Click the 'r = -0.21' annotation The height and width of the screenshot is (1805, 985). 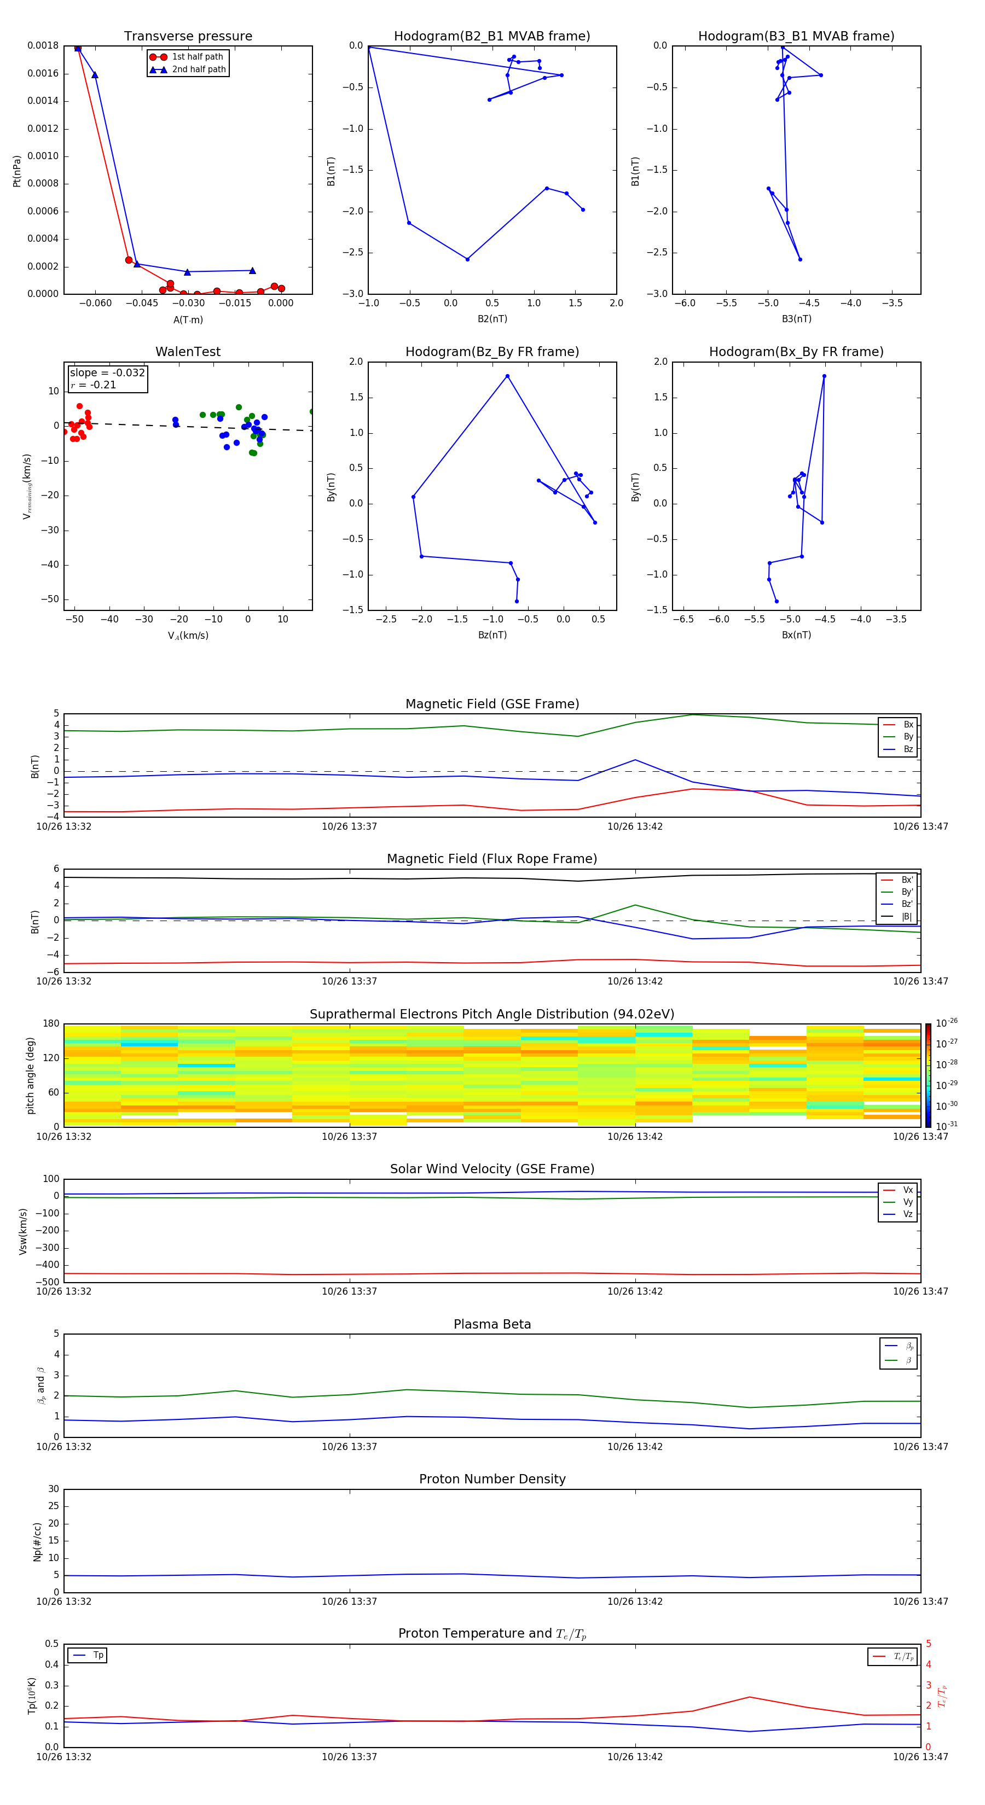tap(93, 385)
